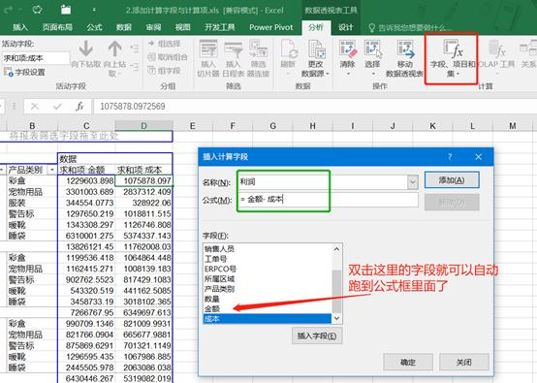Click the formula bar cancel X icon
This screenshot has height=383, width=537.
pos(35,107)
